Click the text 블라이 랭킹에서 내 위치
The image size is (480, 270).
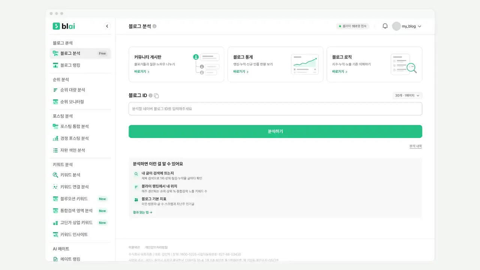[159, 186]
